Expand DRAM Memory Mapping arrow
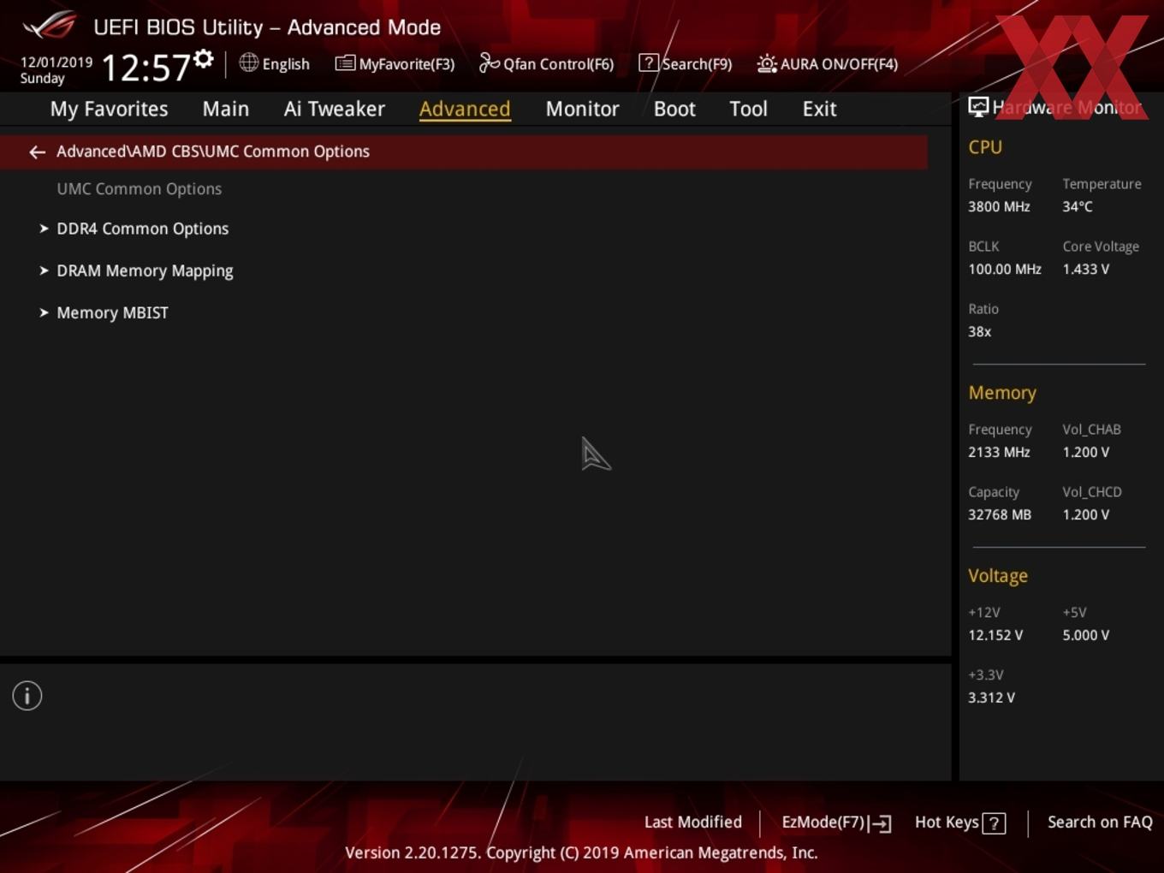This screenshot has width=1164, height=873. (x=44, y=270)
